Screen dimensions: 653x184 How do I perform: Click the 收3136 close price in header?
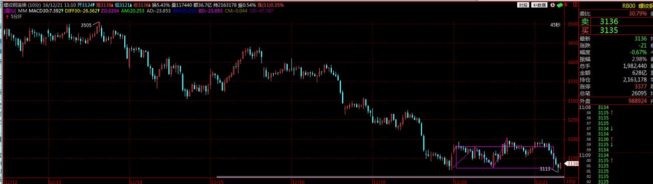(142, 4)
